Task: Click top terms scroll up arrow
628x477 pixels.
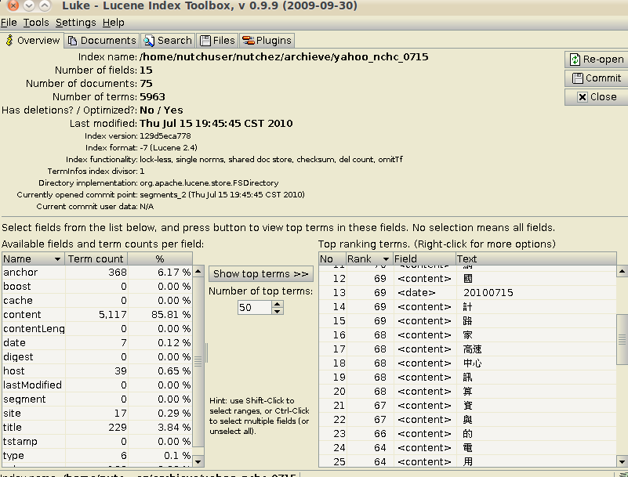Action: click(622, 271)
